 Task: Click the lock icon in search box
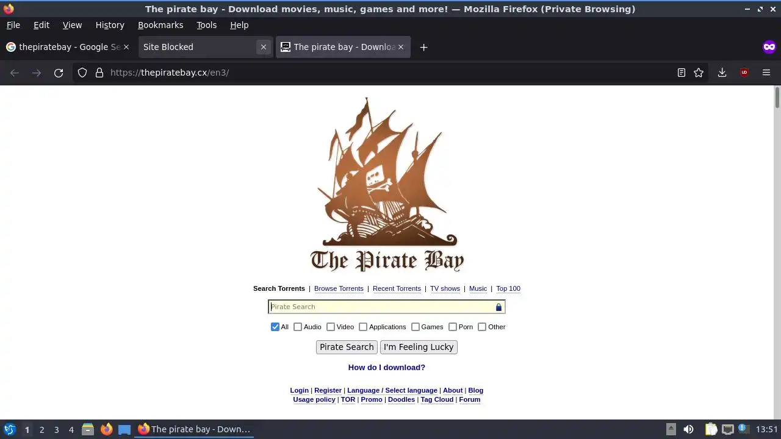tap(498, 307)
